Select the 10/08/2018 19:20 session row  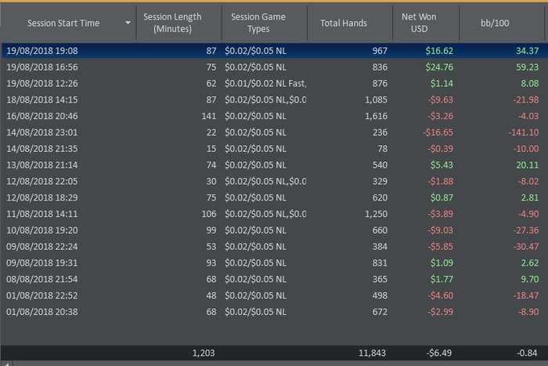tap(274, 230)
